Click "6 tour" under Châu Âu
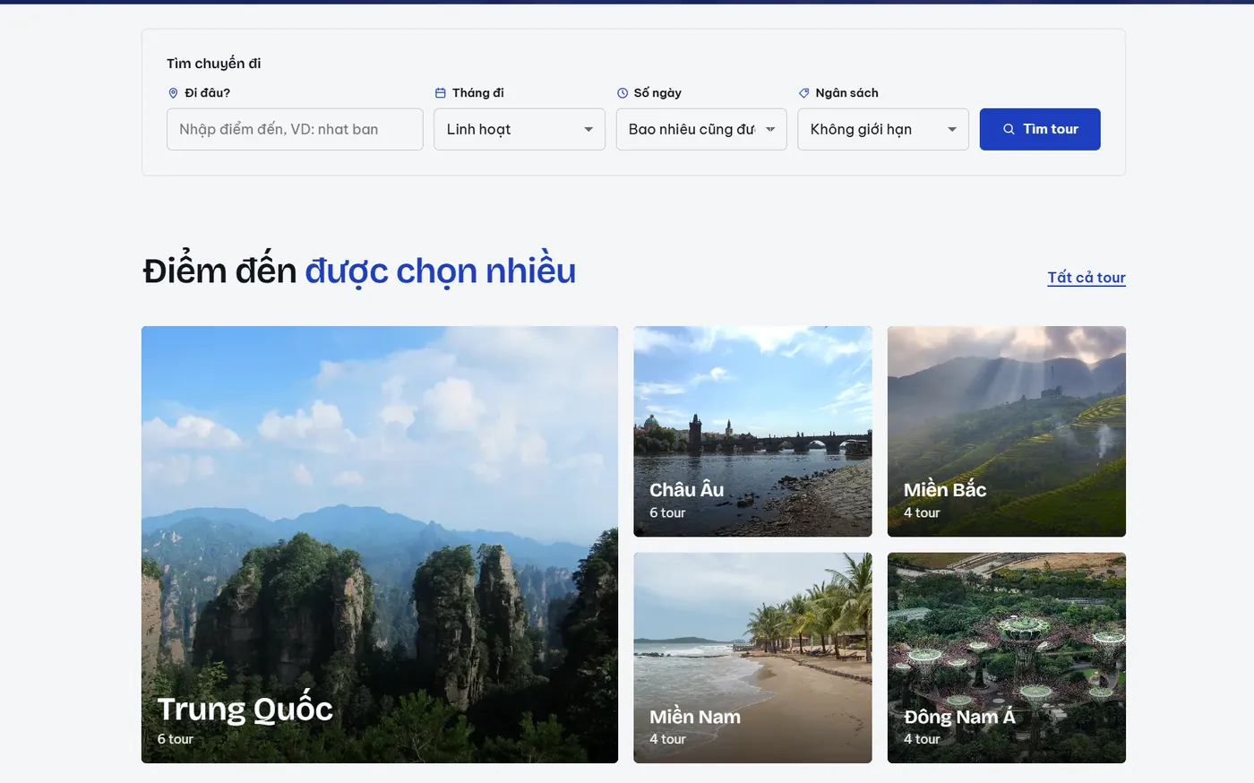 tap(667, 513)
